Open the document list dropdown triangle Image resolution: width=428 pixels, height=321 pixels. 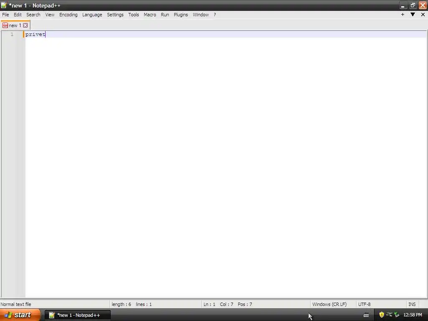tap(413, 15)
